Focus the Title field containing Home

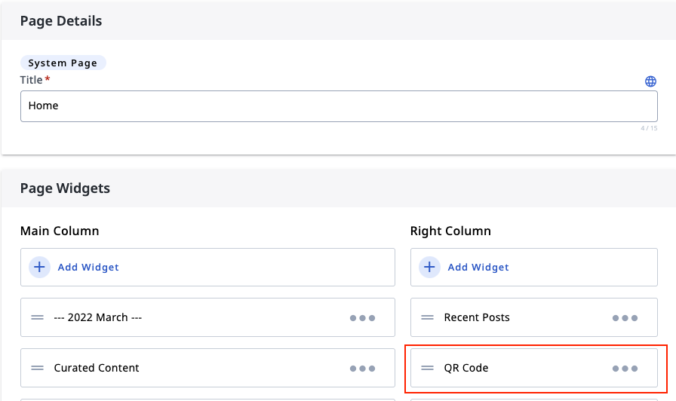point(339,106)
